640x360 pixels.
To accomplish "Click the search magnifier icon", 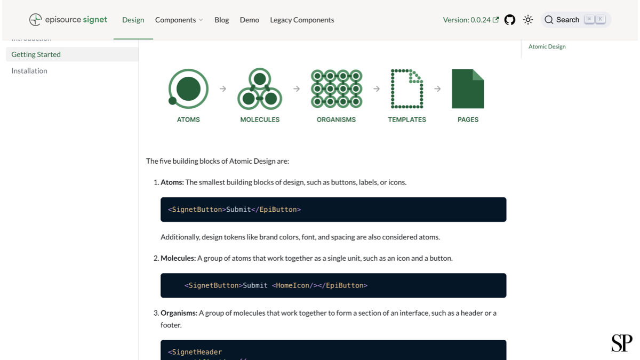I will click(549, 20).
